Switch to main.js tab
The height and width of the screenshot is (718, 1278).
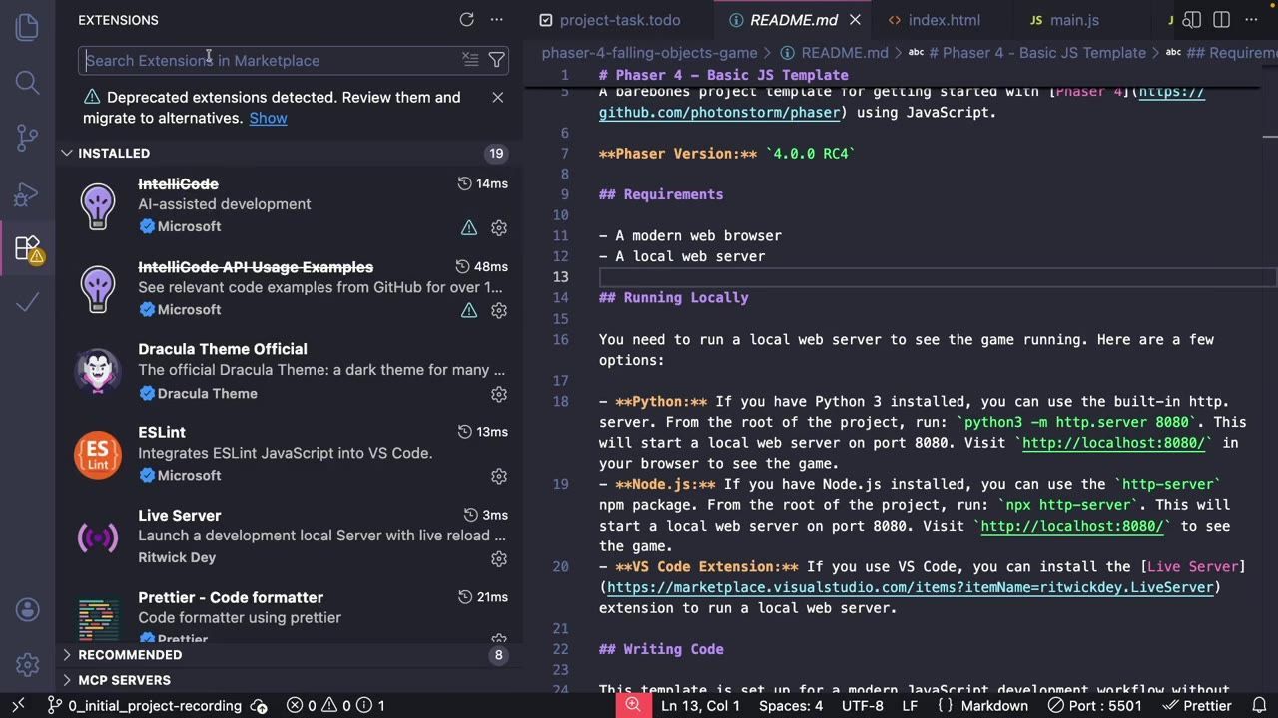[1074, 20]
